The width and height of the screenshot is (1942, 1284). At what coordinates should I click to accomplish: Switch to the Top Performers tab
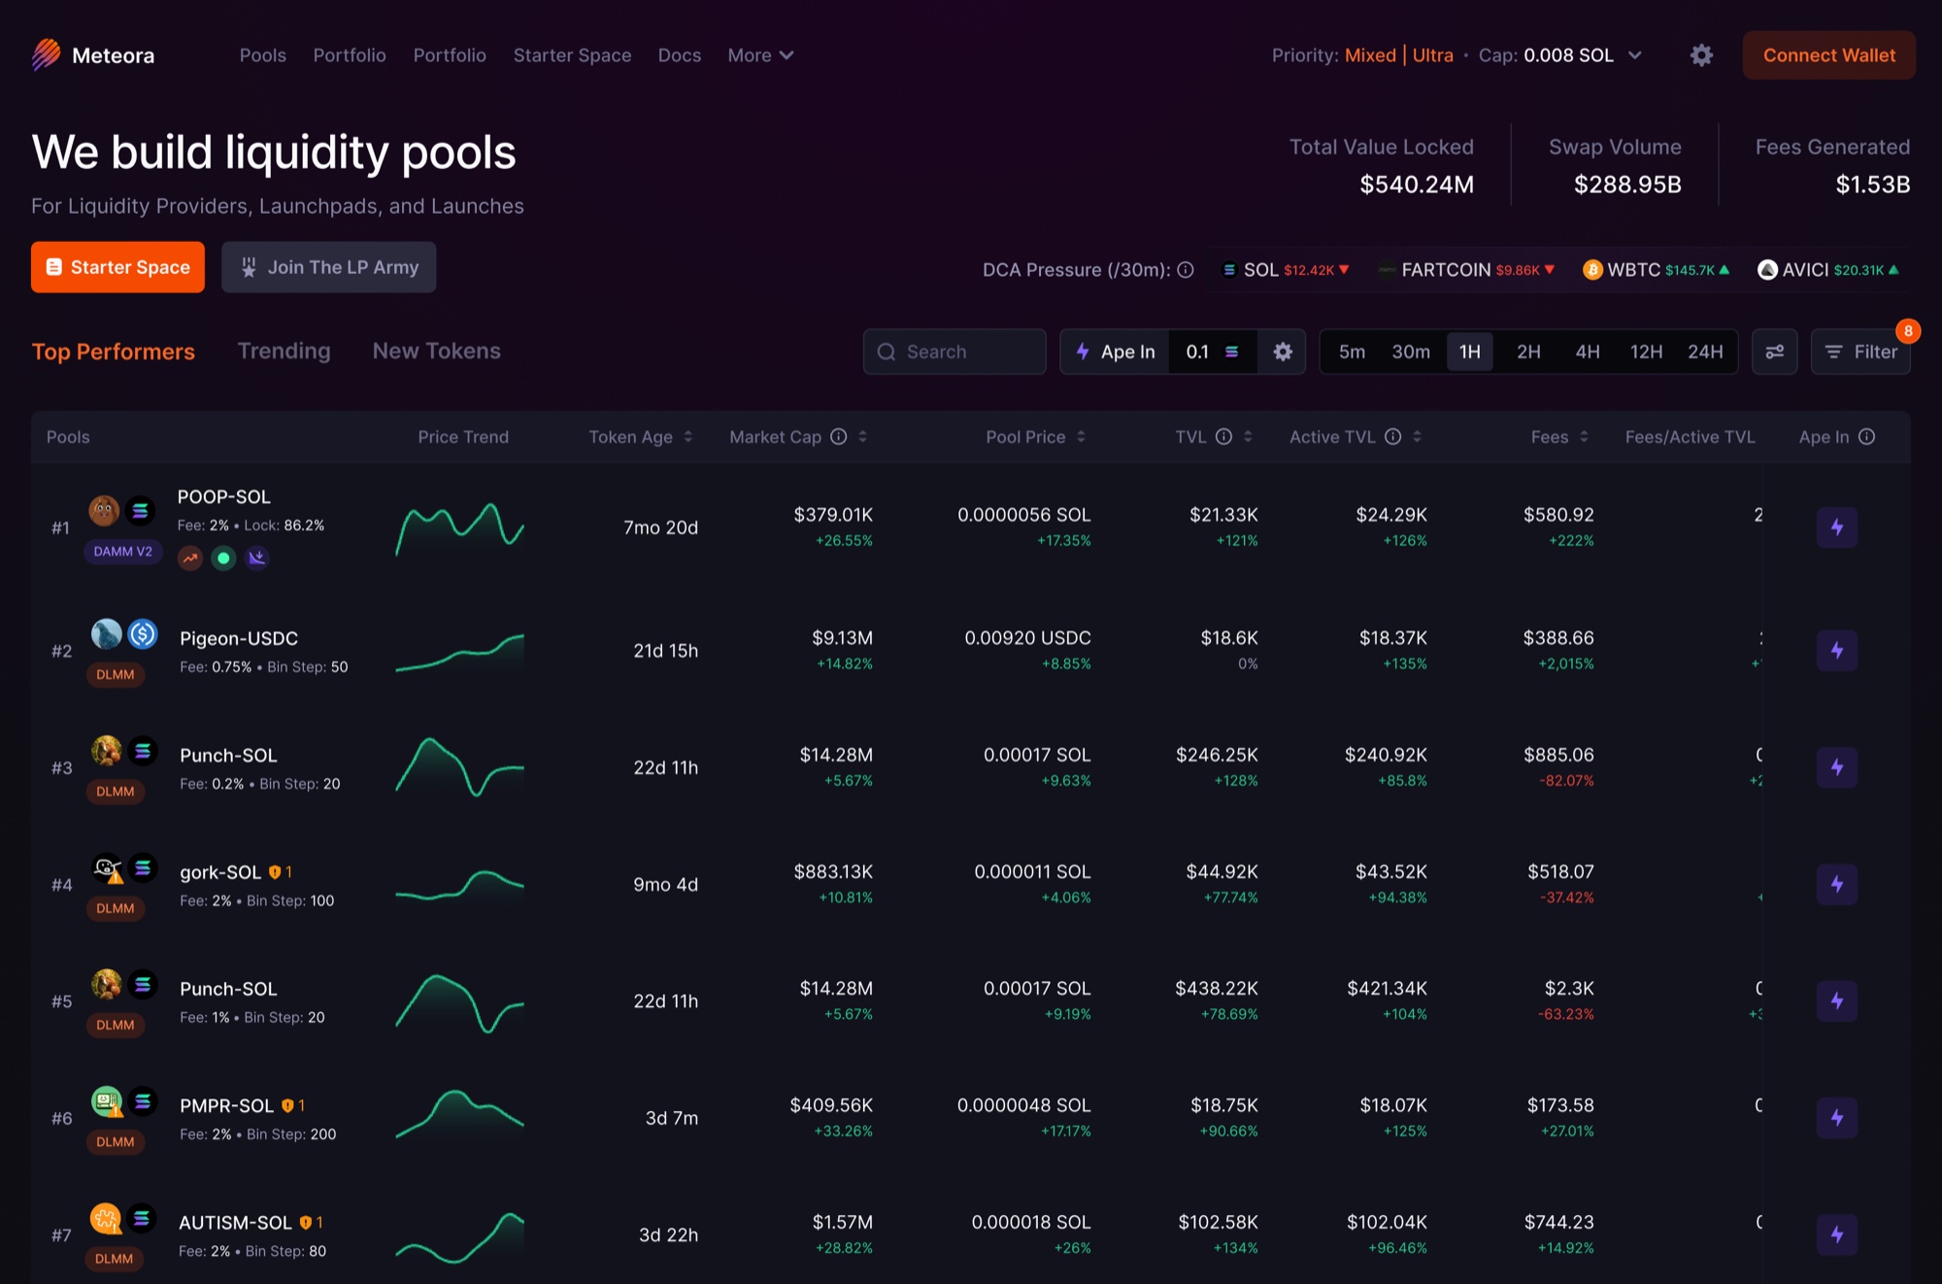pyautogui.click(x=114, y=352)
